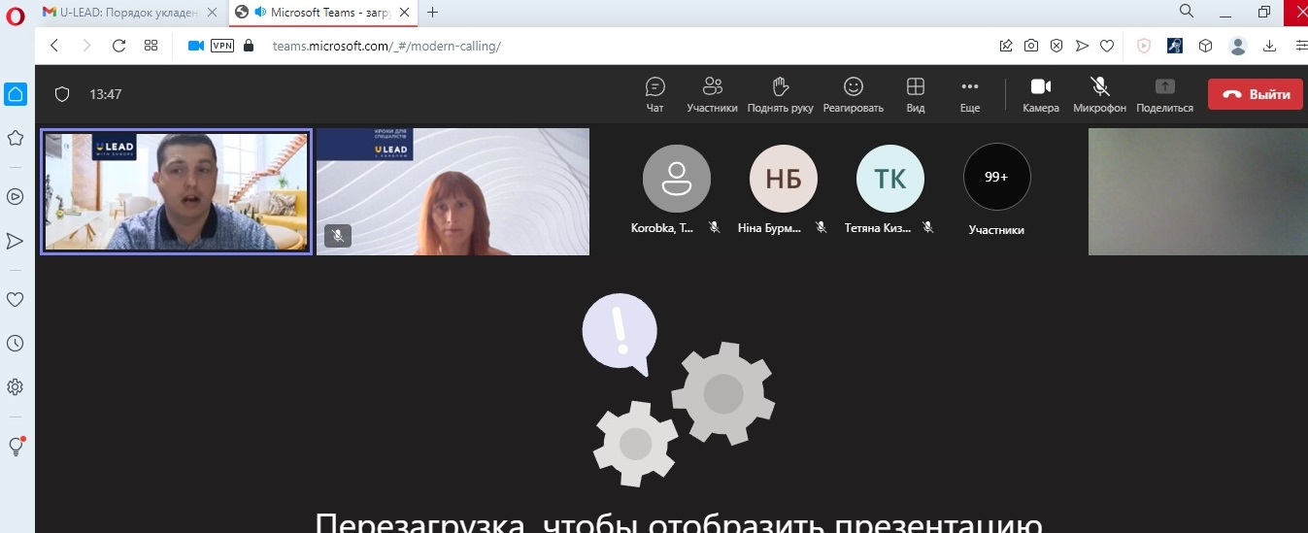This screenshot has height=533, width=1308.
Task: Expand the Еще more options menu
Action: point(969,94)
